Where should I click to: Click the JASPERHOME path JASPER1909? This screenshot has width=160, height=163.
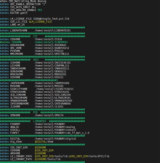click(x=52, y=83)
